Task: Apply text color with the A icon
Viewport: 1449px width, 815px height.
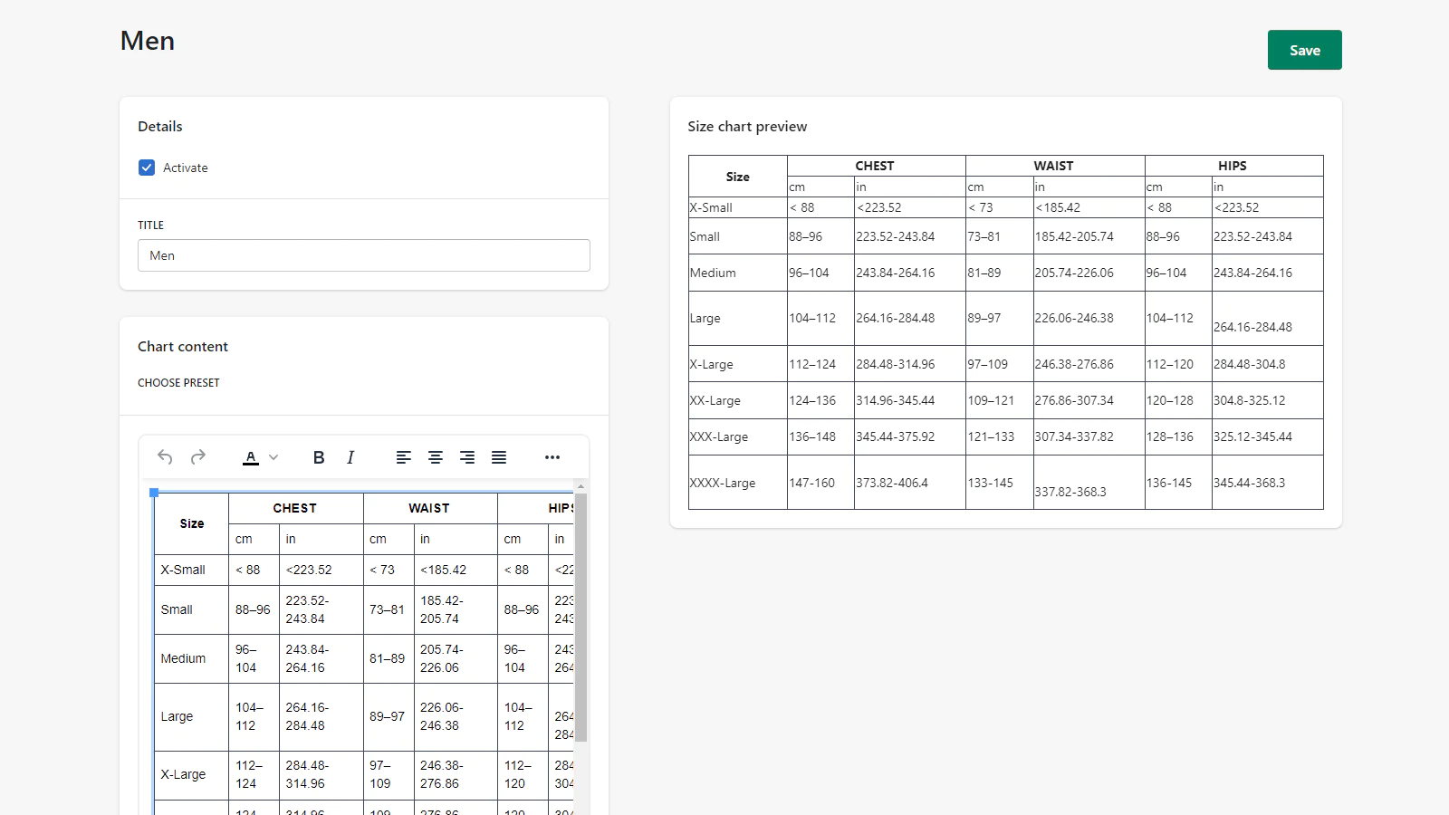Action: (x=251, y=457)
